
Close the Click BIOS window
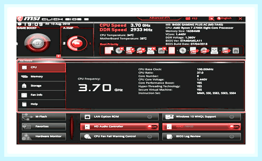[x=240, y=18]
